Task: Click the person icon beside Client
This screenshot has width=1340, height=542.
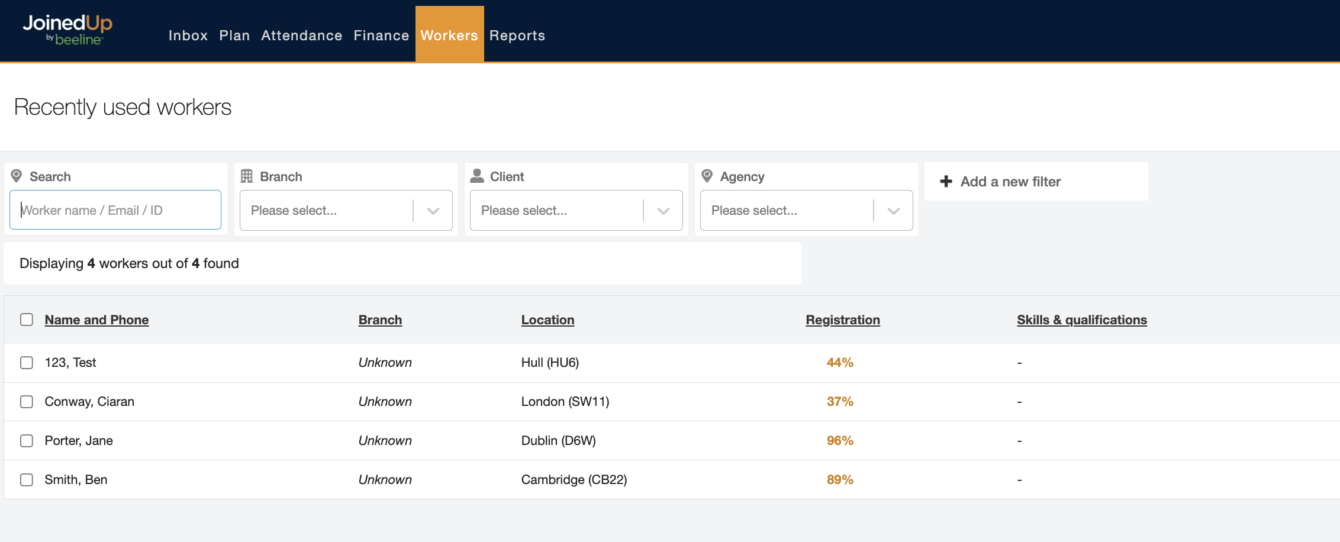Action: tap(477, 176)
